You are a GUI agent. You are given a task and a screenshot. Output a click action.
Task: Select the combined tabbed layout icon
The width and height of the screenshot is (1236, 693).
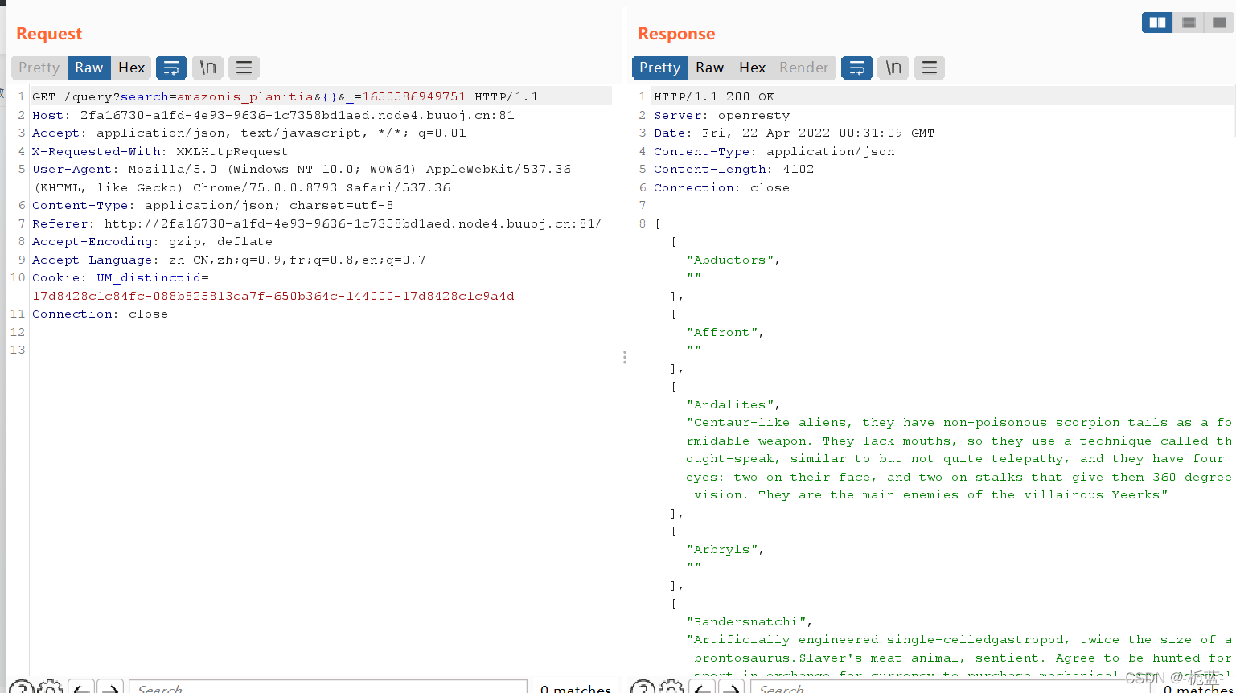click(1219, 23)
